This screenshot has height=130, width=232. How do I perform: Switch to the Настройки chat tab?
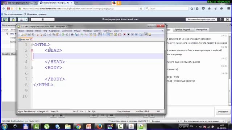(x=202, y=30)
